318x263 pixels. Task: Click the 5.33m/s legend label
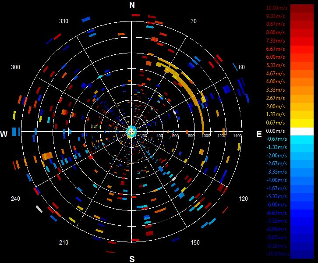276,65
